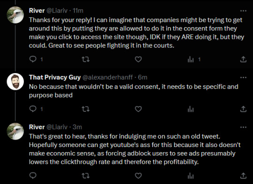Repost That Privacy Guy's valid consent tweet
Screen dimensions: 253x184
(x=86, y=109)
